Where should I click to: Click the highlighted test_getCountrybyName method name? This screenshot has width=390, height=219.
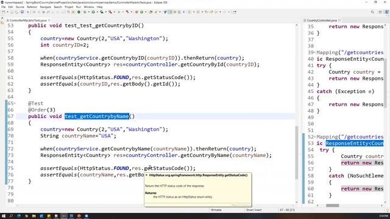pos(97,116)
